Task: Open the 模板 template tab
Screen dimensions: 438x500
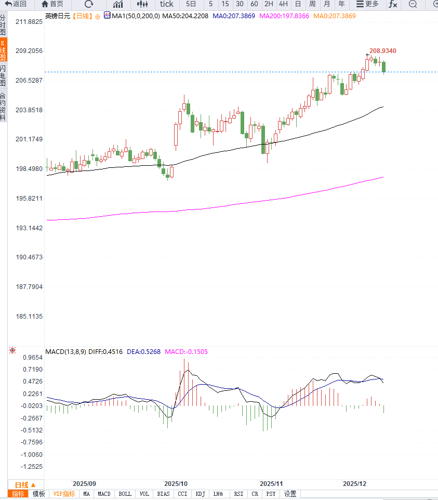Action: point(38,494)
